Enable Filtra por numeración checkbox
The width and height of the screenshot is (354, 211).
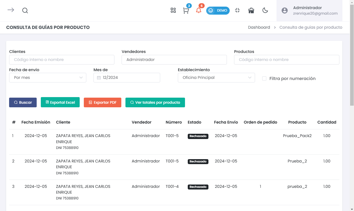point(264,79)
